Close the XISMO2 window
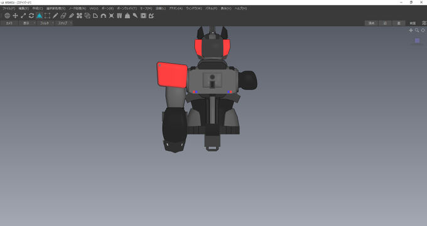The height and width of the screenshot is (226, 427). coord(421,3)
